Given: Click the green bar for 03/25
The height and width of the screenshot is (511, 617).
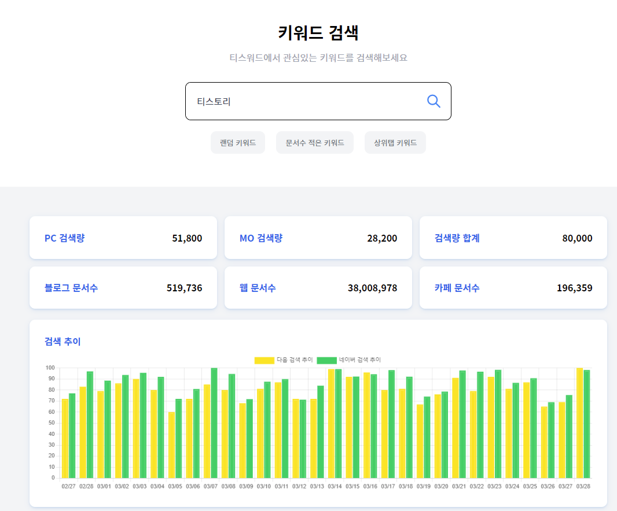Looking at the screenshot, I should tap(534, 428).
